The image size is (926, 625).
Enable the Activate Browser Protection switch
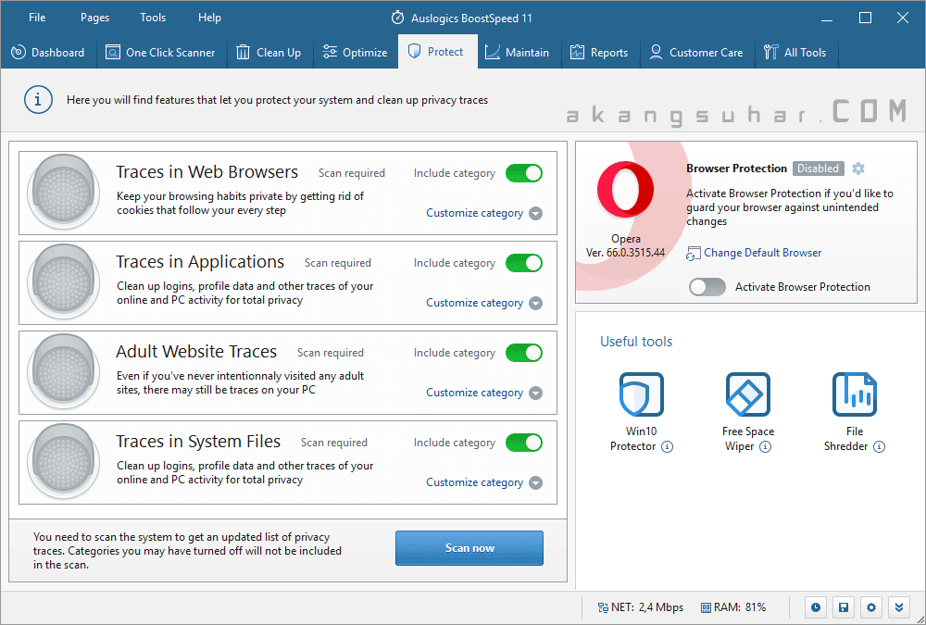pos(707,287)
